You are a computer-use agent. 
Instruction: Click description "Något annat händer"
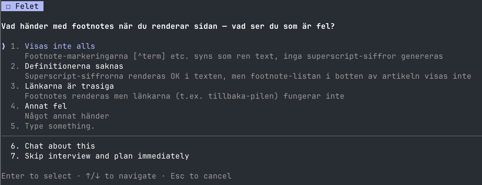pos(67,116)
